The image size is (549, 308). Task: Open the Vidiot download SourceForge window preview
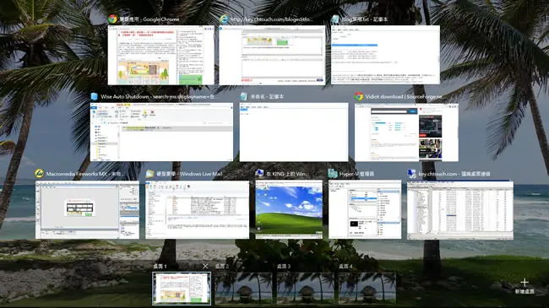pos(406,132)
